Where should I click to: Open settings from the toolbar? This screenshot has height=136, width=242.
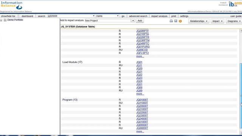184,16
